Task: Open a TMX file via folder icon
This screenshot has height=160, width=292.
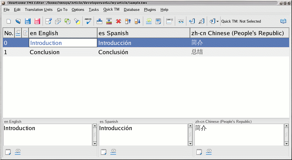Action: click(x=18, y=21)
